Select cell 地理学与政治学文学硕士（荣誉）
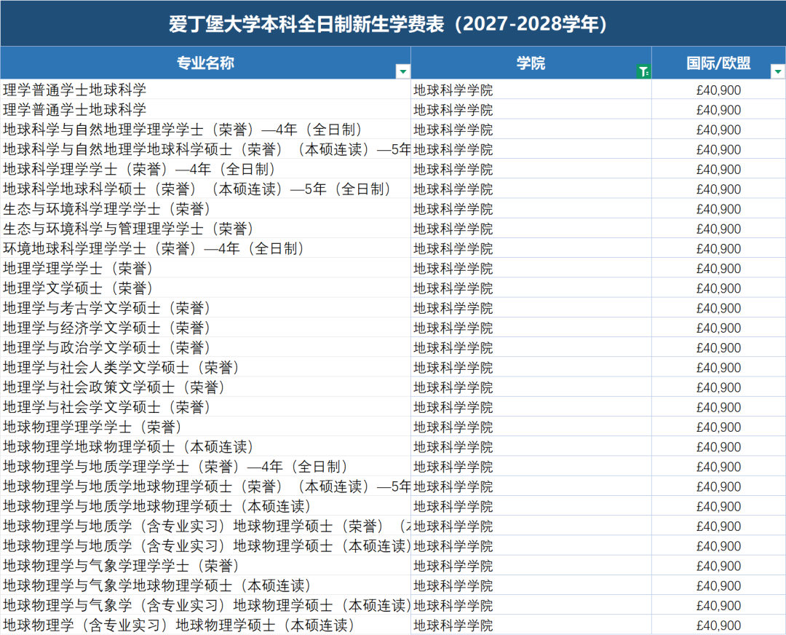786x635 pixels. [205, 347]
